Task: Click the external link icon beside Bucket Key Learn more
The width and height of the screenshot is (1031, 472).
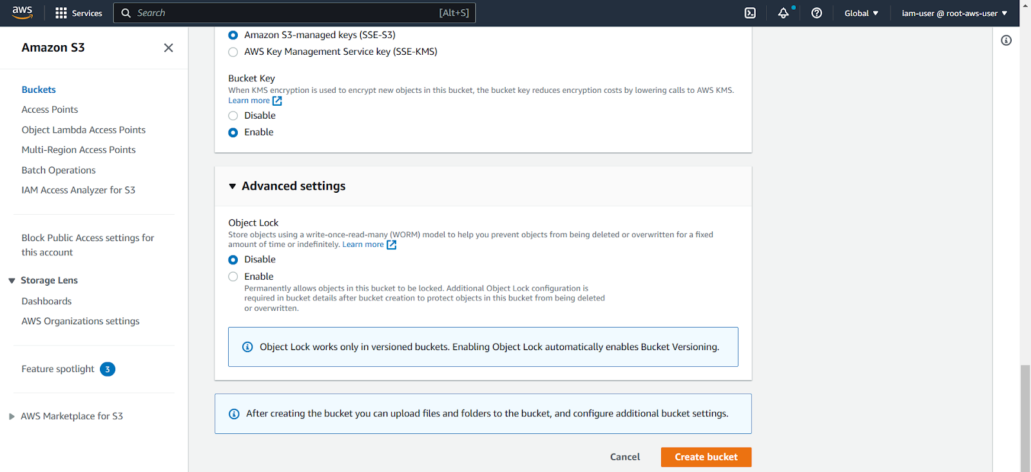Action: 277,101
